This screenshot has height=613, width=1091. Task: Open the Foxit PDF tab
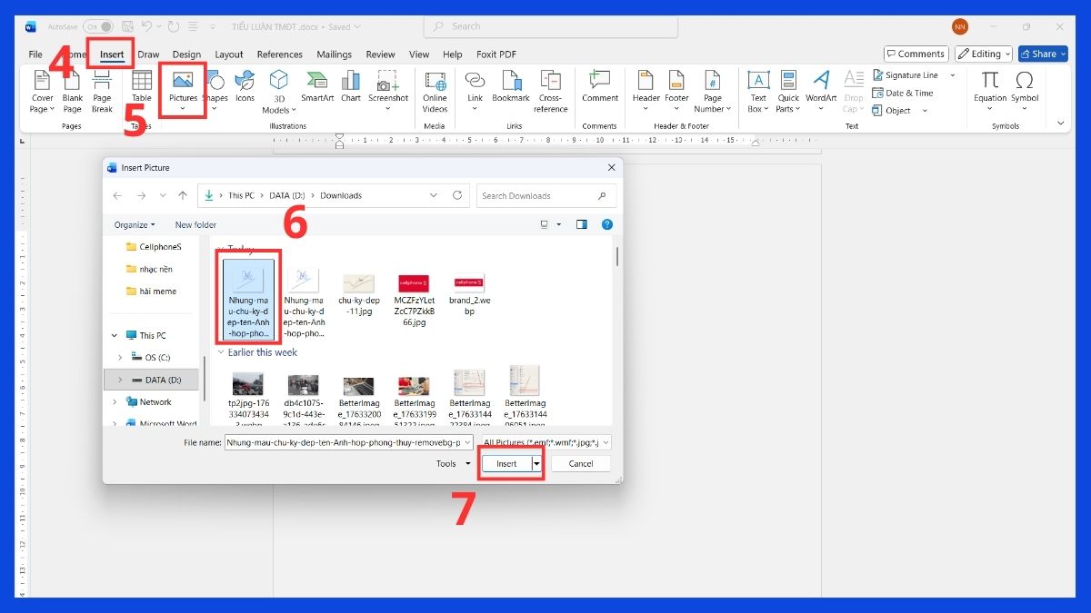coord(495,54)
